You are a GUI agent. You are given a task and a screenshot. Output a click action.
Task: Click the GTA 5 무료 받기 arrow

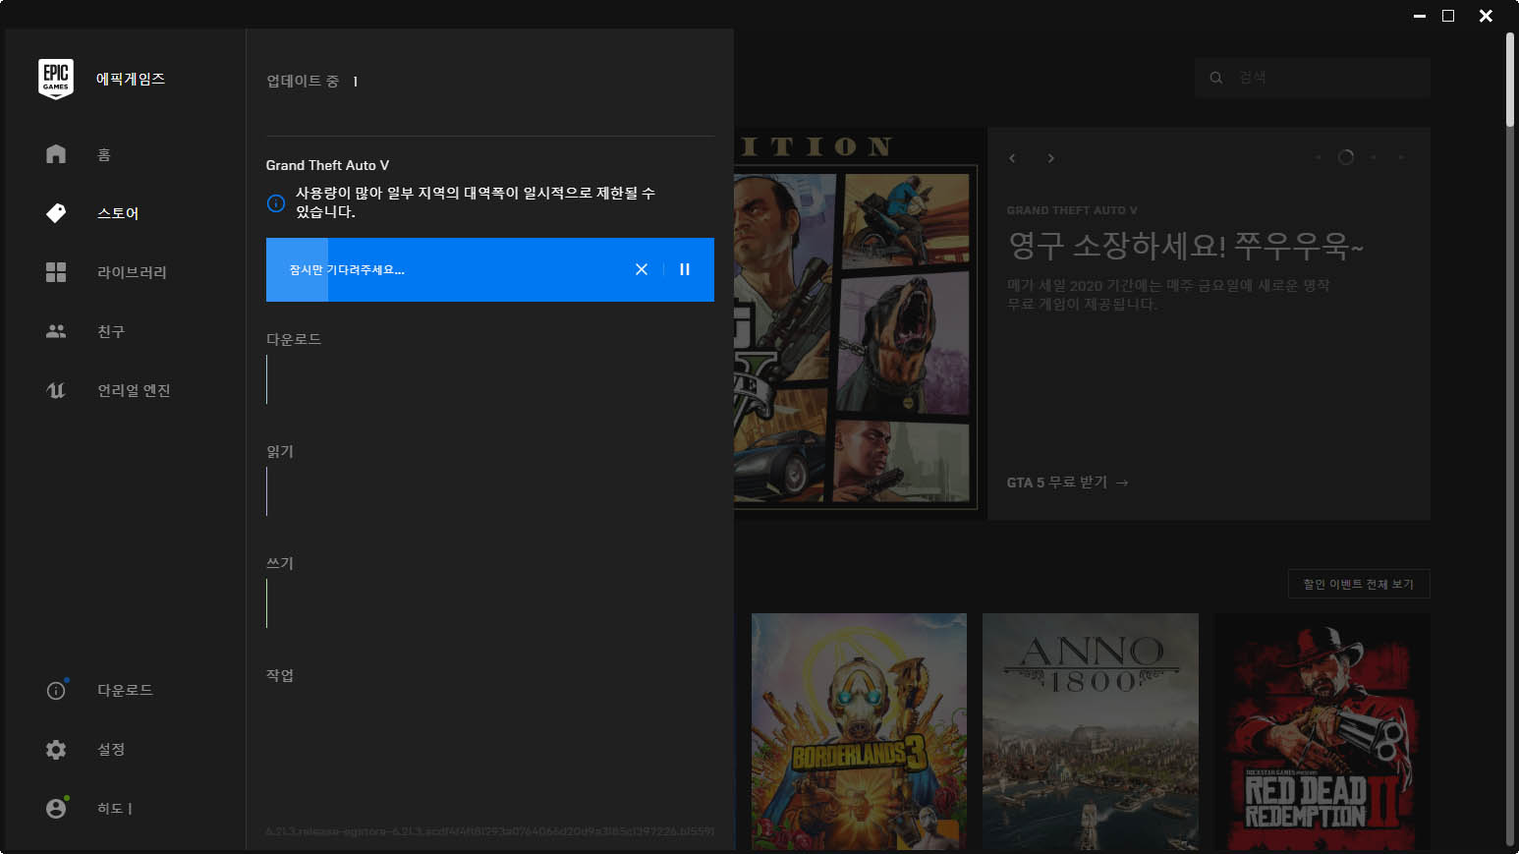(x=1122, y=483)
